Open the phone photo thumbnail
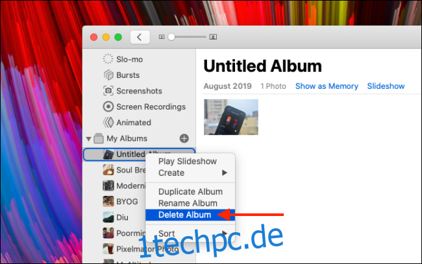422x264 pixels. pos(231,117)
